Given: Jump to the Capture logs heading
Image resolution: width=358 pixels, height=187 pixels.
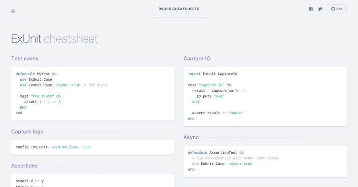Looking at the screenshot, I should (27, 131).
